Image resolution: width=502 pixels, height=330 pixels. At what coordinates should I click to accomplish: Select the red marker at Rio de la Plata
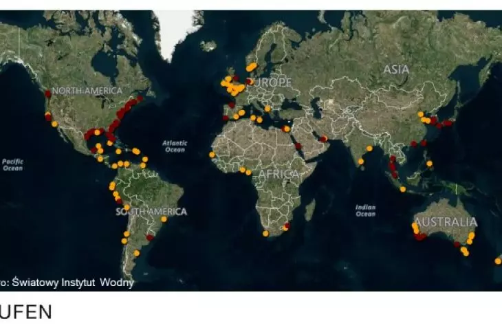click(x=149, y=237)
